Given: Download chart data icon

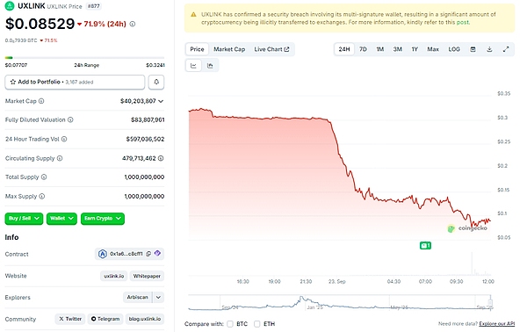Looking at the screenshot, I should (x=489, y=49).
